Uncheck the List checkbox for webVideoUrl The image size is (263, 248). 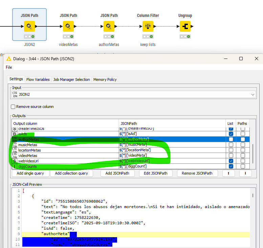(231, 161)
